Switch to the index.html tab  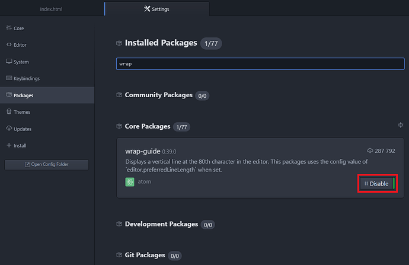(52, 9)
